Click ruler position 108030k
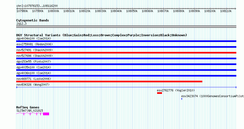 101,11
